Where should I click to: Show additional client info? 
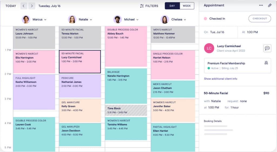click(220, 79)
